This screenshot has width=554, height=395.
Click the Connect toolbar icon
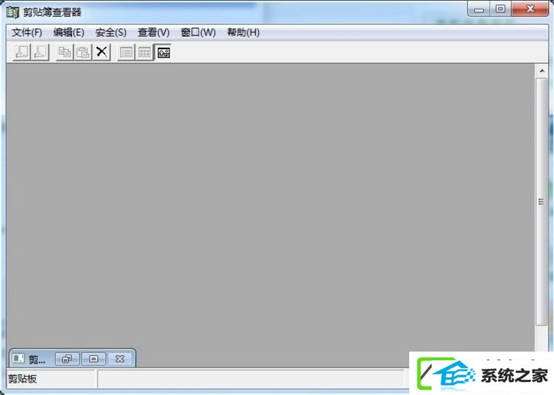pyautogui.click(x=22, y=52)
